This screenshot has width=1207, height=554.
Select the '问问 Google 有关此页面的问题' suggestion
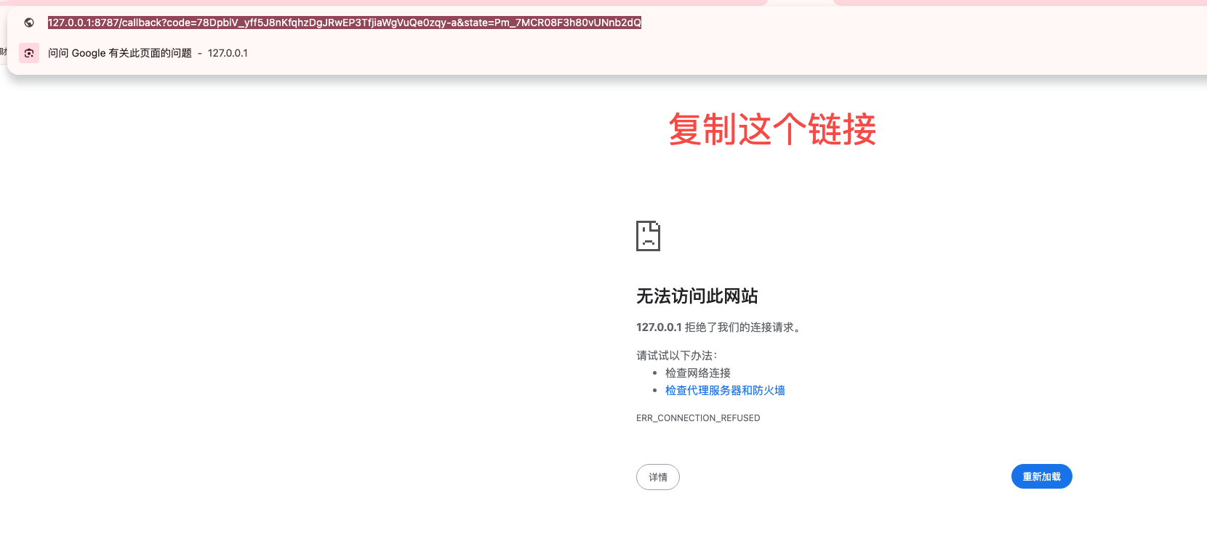click(120, 53)
